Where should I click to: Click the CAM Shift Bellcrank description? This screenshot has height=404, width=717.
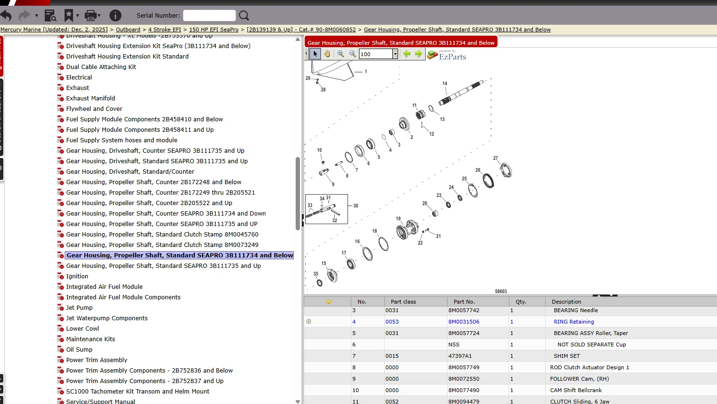coord(576,390)
